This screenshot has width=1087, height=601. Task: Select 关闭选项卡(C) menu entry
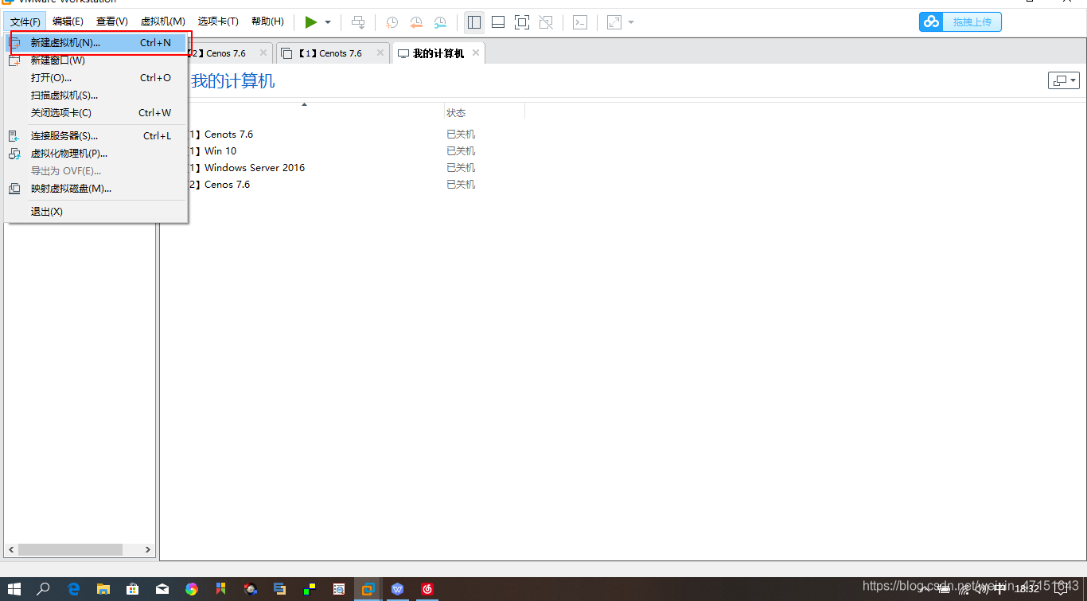click(95, 113)
